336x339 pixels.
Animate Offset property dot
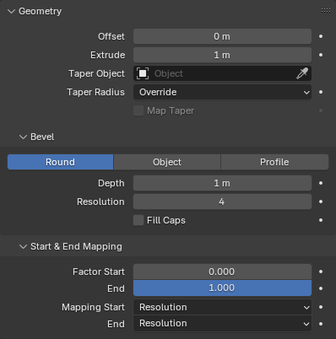[321, 36]
